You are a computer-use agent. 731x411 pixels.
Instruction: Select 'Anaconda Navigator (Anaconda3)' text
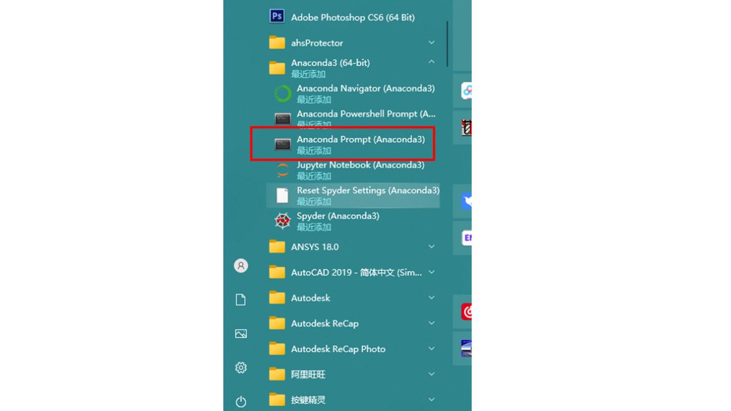point(365,88)
